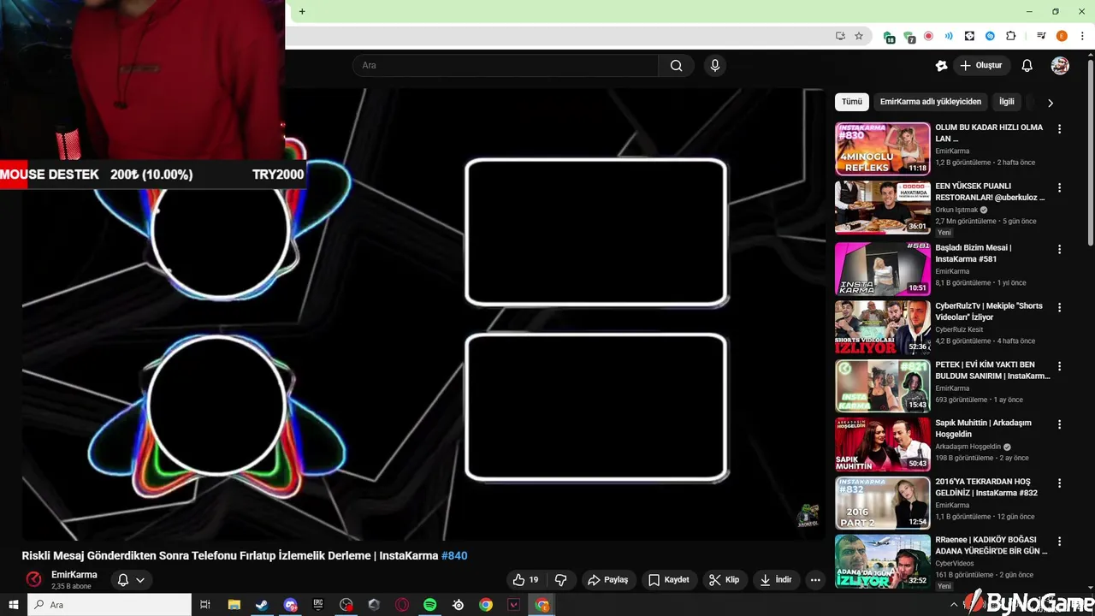Click the İndir download button
Screen dimensions: 1095x616
[775, 580]
